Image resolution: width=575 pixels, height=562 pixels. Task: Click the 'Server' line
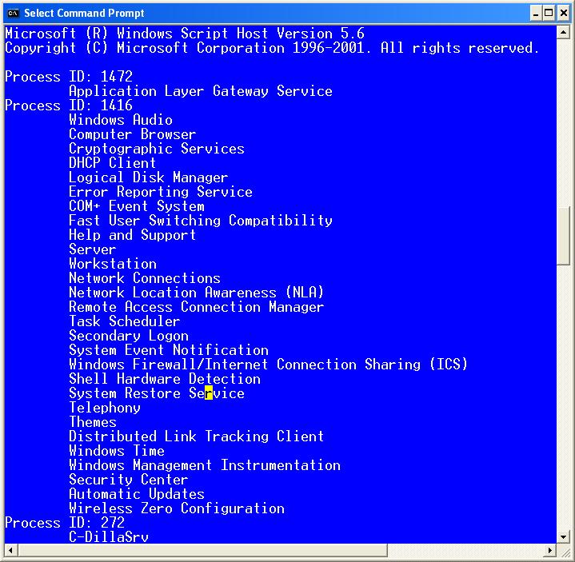click(x=93, y=249)
